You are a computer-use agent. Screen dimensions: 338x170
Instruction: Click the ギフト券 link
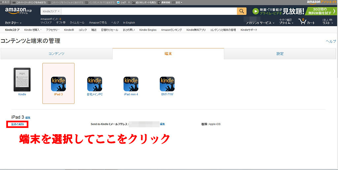[x=61, y=23]
